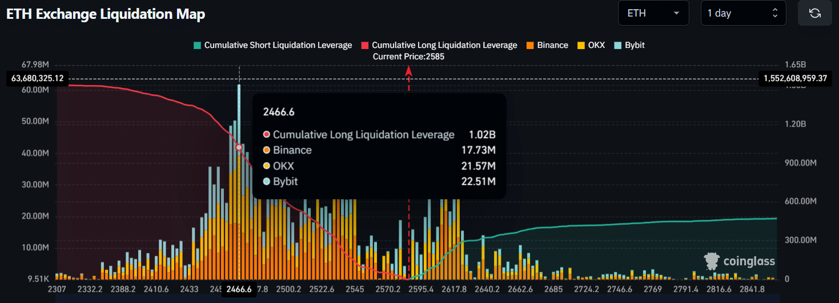Click the refresh chart icon button
Image resolution: width=839 pixels, height=303 pixels.
pyautogui.click(x=815, y=13)
